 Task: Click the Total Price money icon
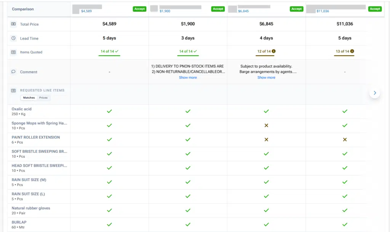(x=13, y=24)
